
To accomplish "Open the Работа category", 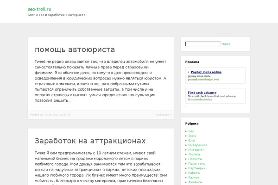I will tap(194, 173).
